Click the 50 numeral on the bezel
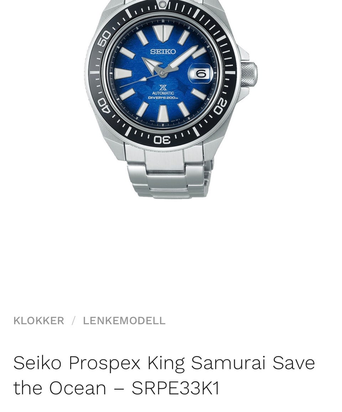This screenshot has height=412, width=342. click(x=104, y=38)
